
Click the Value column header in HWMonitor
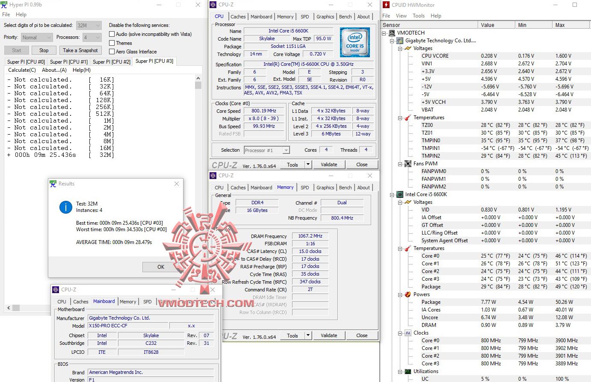click(x=497, y=25)
